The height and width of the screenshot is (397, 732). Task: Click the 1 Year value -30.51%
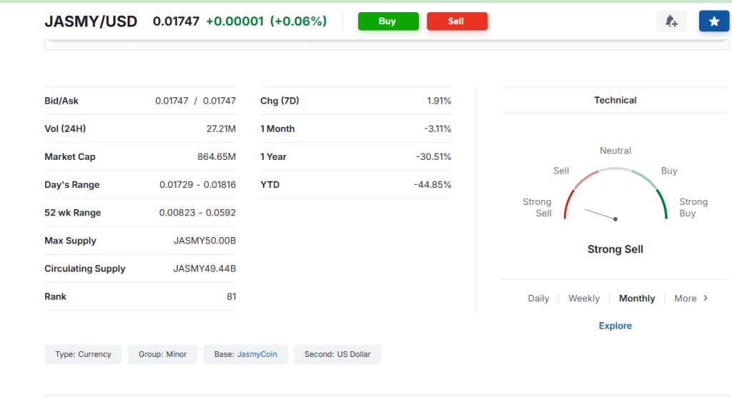click(x=434, y=157)
